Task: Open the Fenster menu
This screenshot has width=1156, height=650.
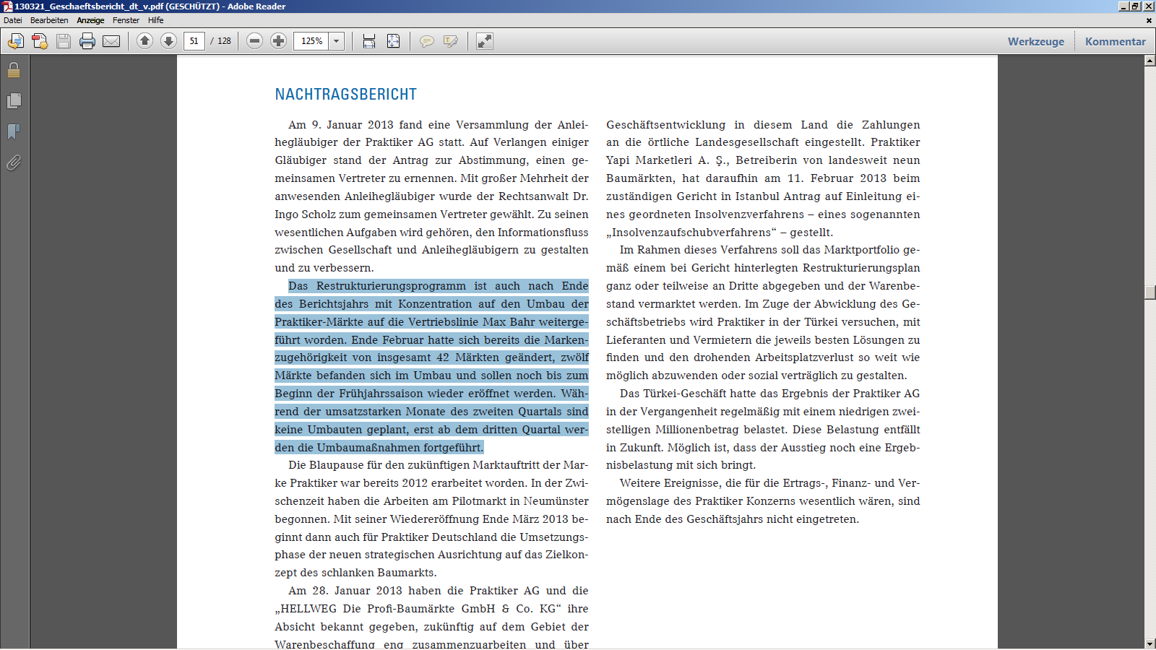Action: coord(126,20)
